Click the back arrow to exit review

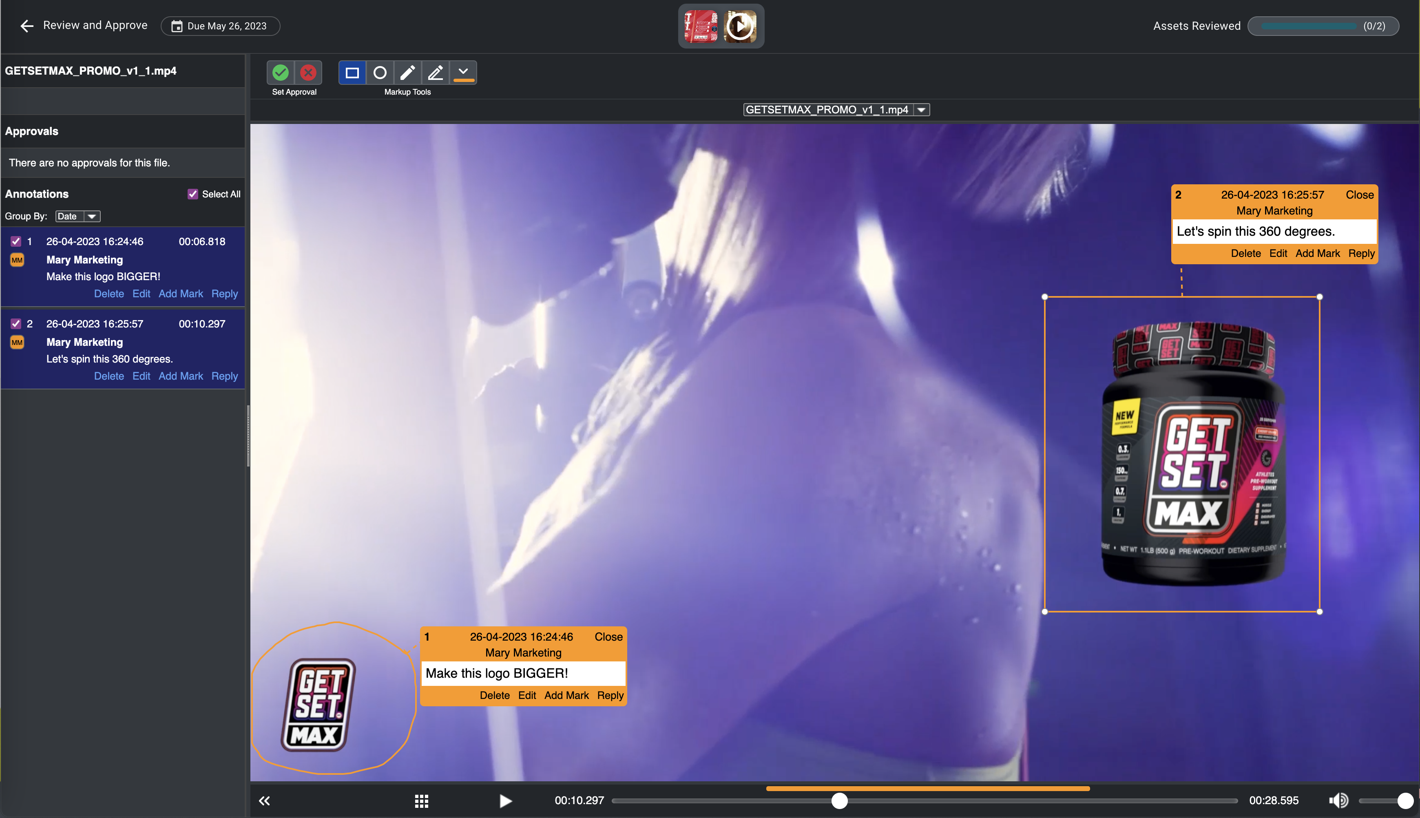coord(27,24)
